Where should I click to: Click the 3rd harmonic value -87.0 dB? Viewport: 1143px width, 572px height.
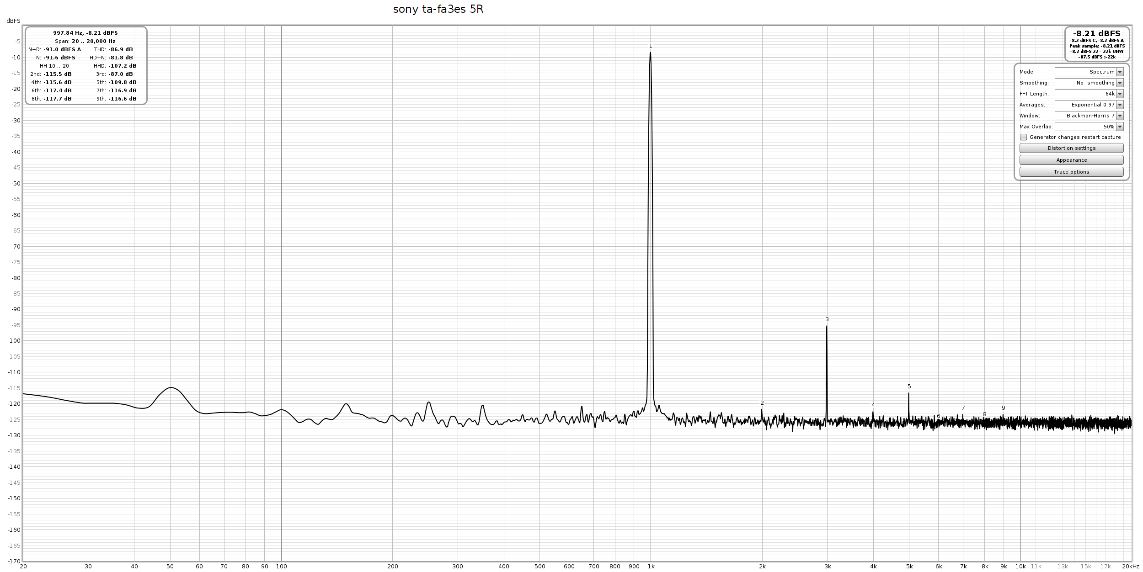pos(121,74)
